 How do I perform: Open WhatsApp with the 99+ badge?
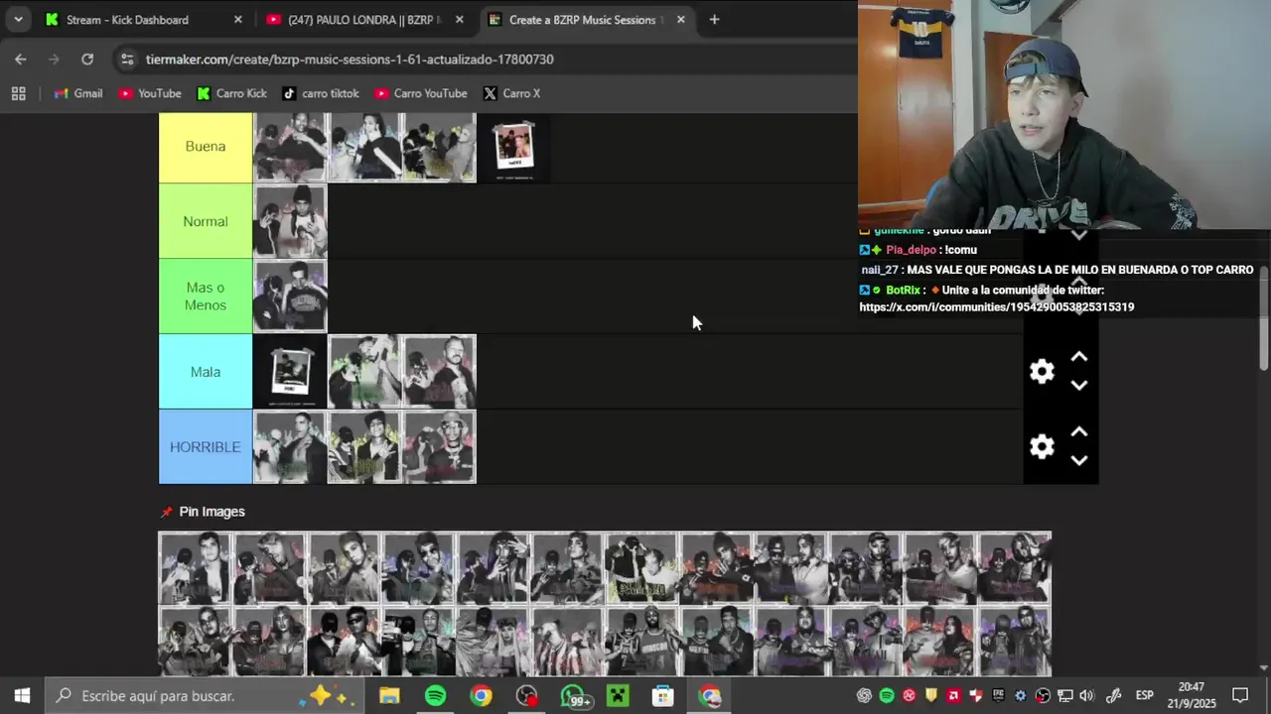(x=574, y=696)
